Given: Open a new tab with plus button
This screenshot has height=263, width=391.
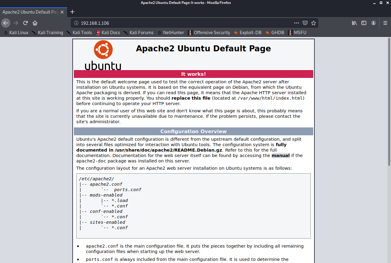Looking at the screenshot, I should click(x=72, y=12).
